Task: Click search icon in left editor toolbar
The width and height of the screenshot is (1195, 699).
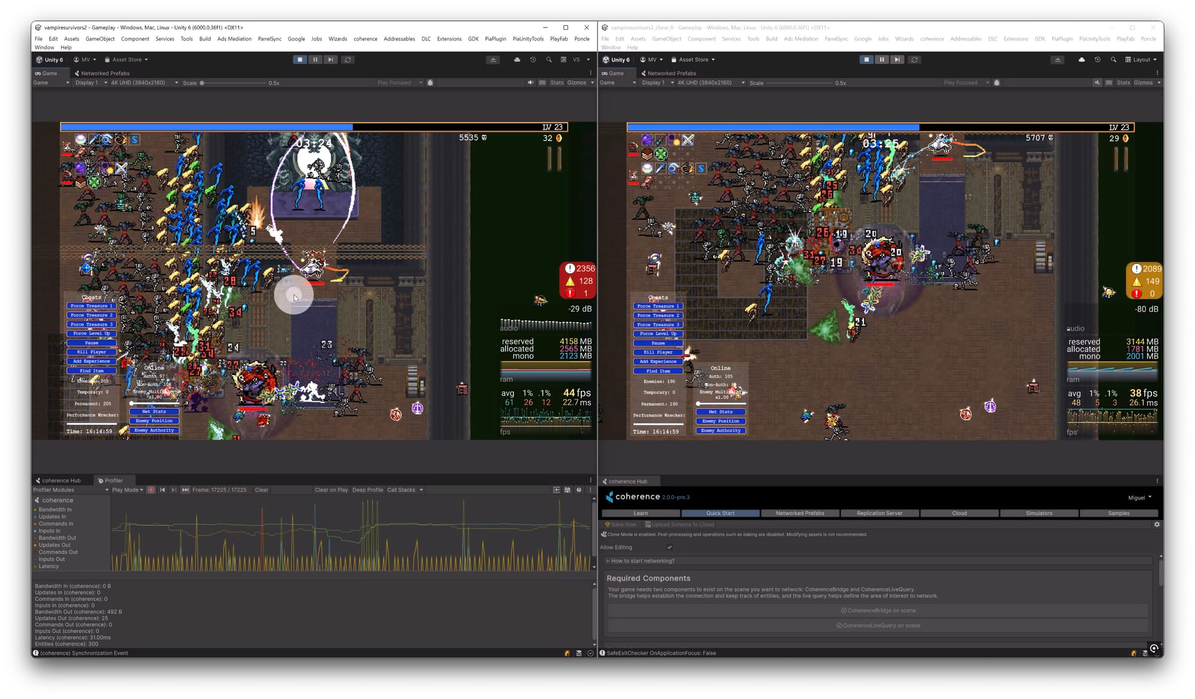Action: 549,60
